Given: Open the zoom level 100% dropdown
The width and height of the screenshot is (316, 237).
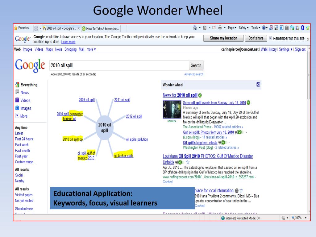Looking at the screenshot, I should coord(306,218).
